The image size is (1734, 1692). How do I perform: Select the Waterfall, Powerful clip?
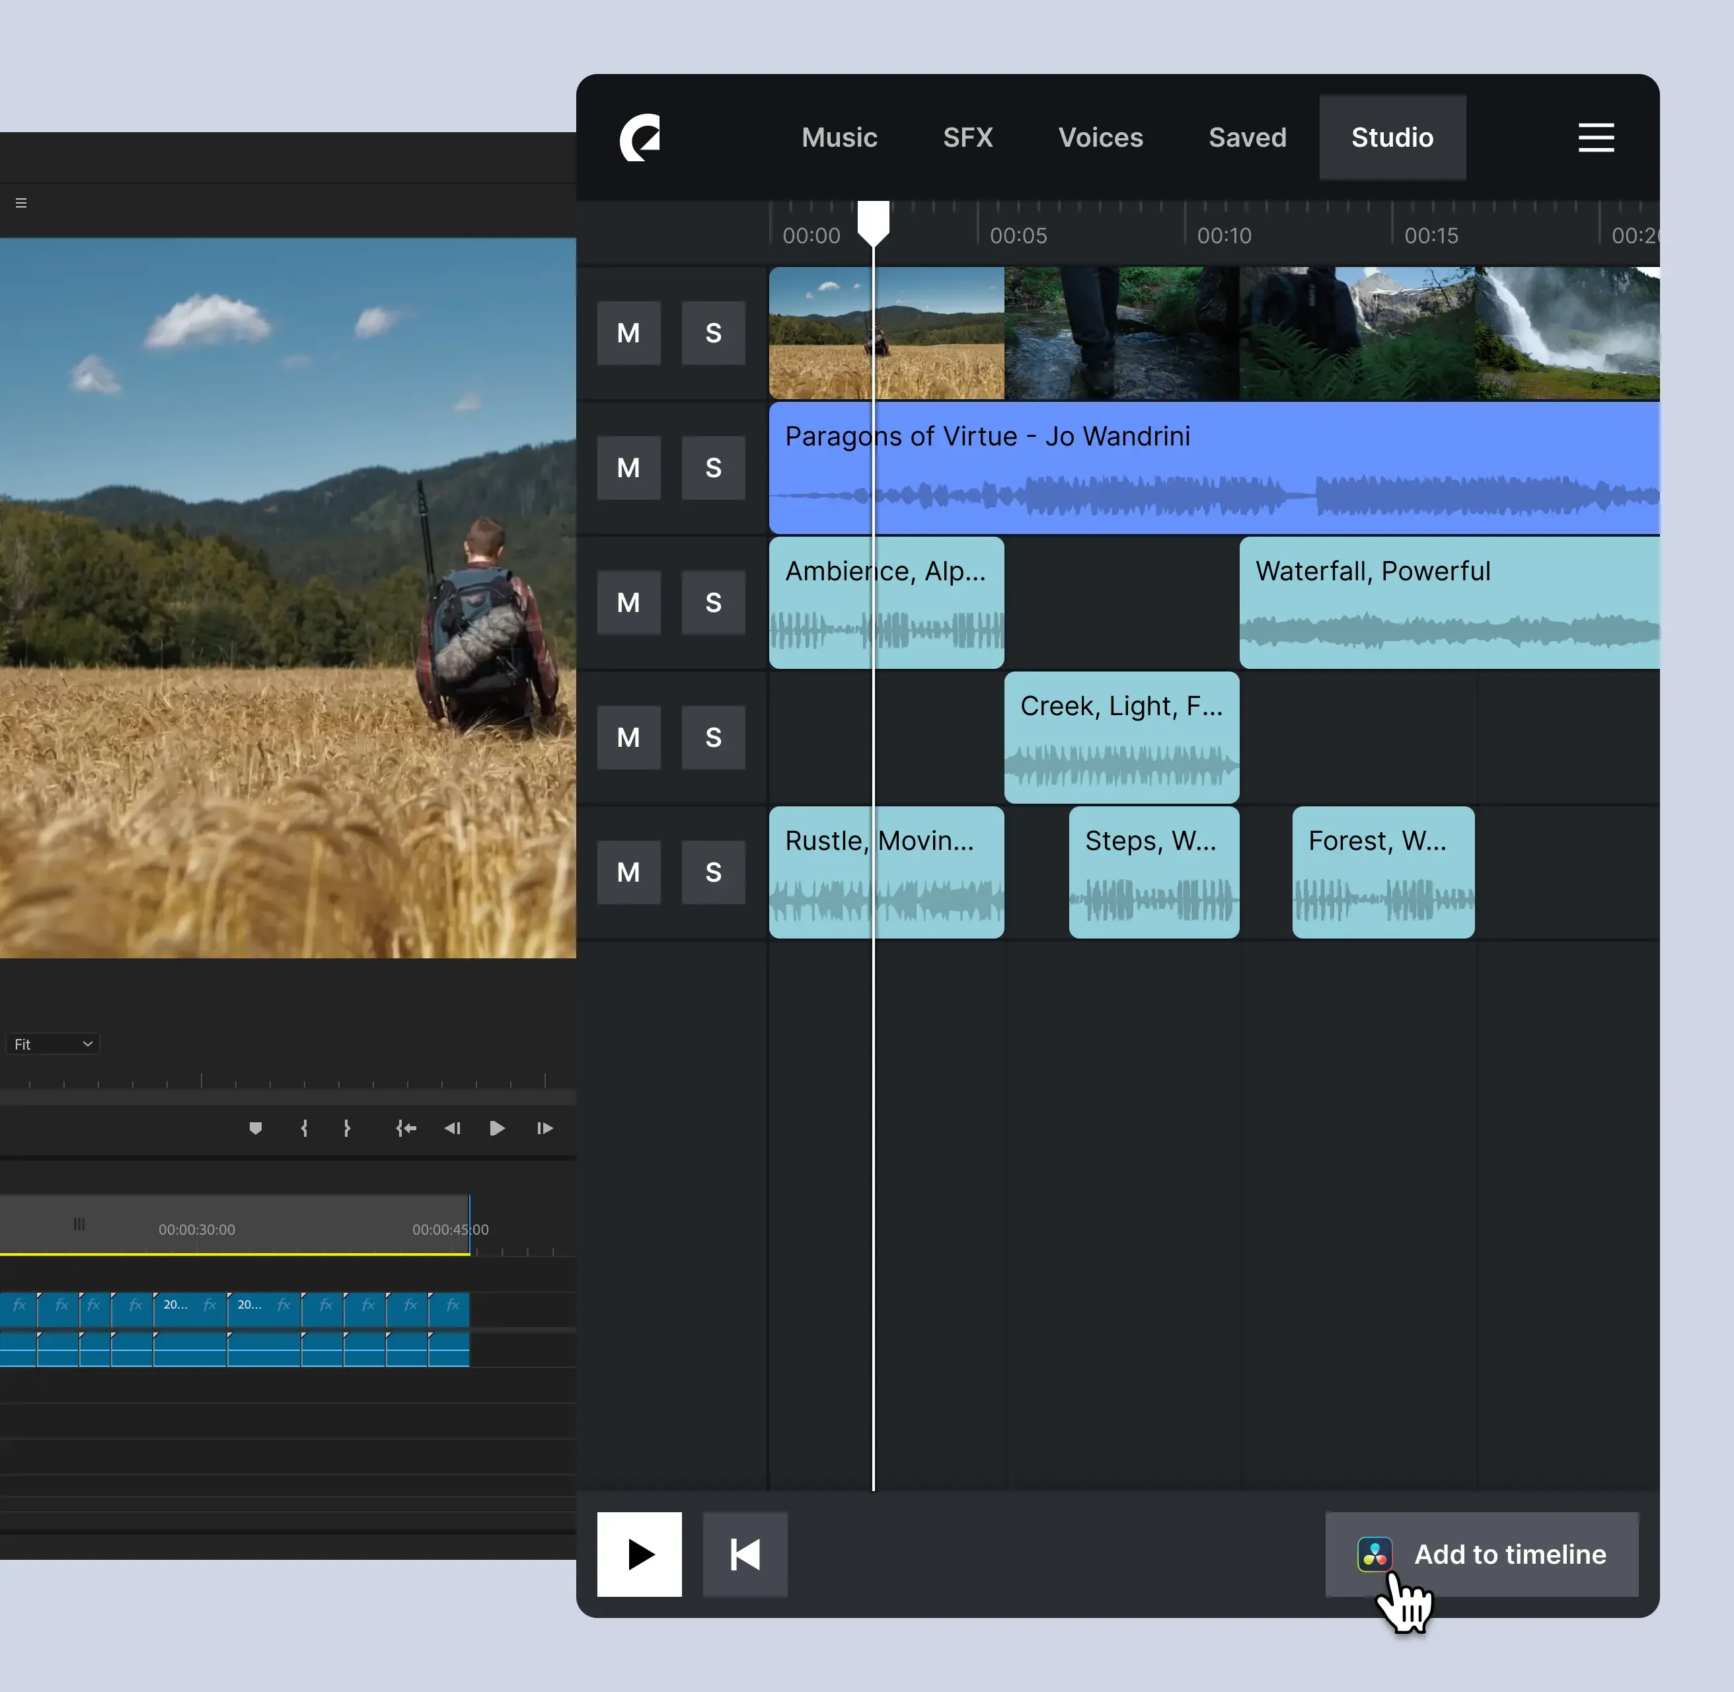coord(1448,603)
